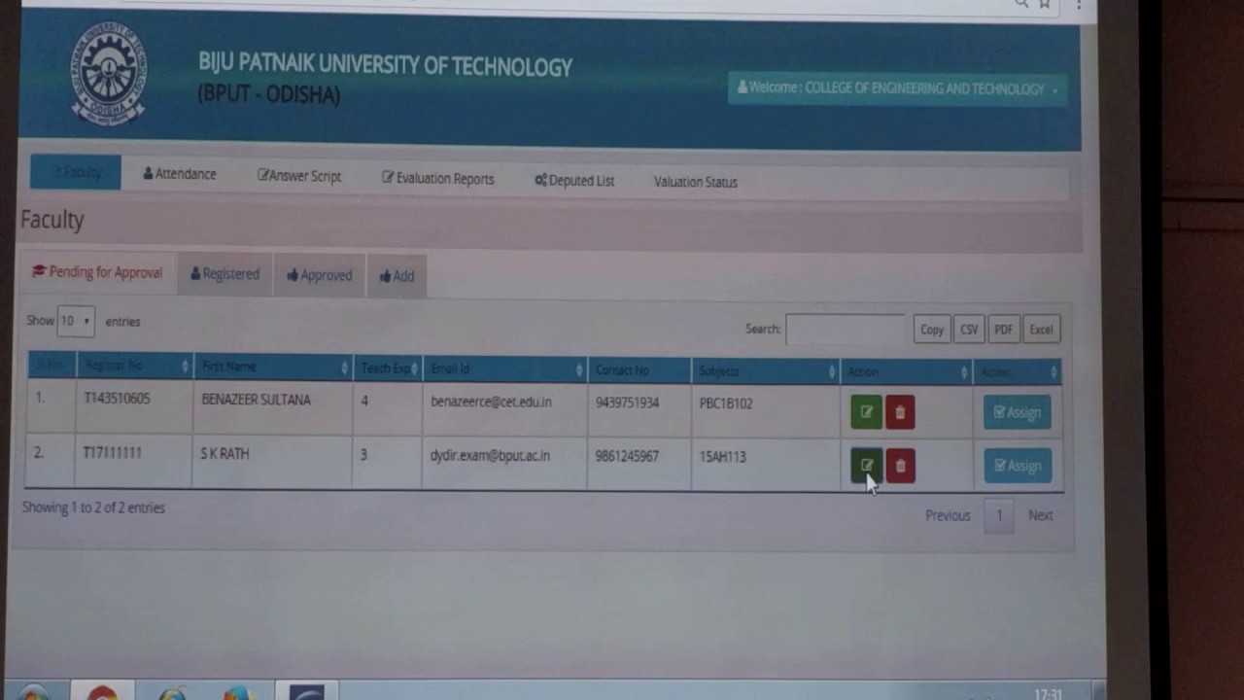Switch to the Registered tab
The width and height of the screenshot is (1244, 700).
[x=225, y=274]
